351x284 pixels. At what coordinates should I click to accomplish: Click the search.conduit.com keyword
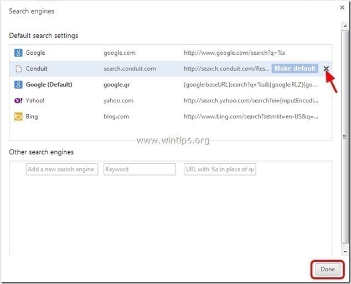[130, 69]
